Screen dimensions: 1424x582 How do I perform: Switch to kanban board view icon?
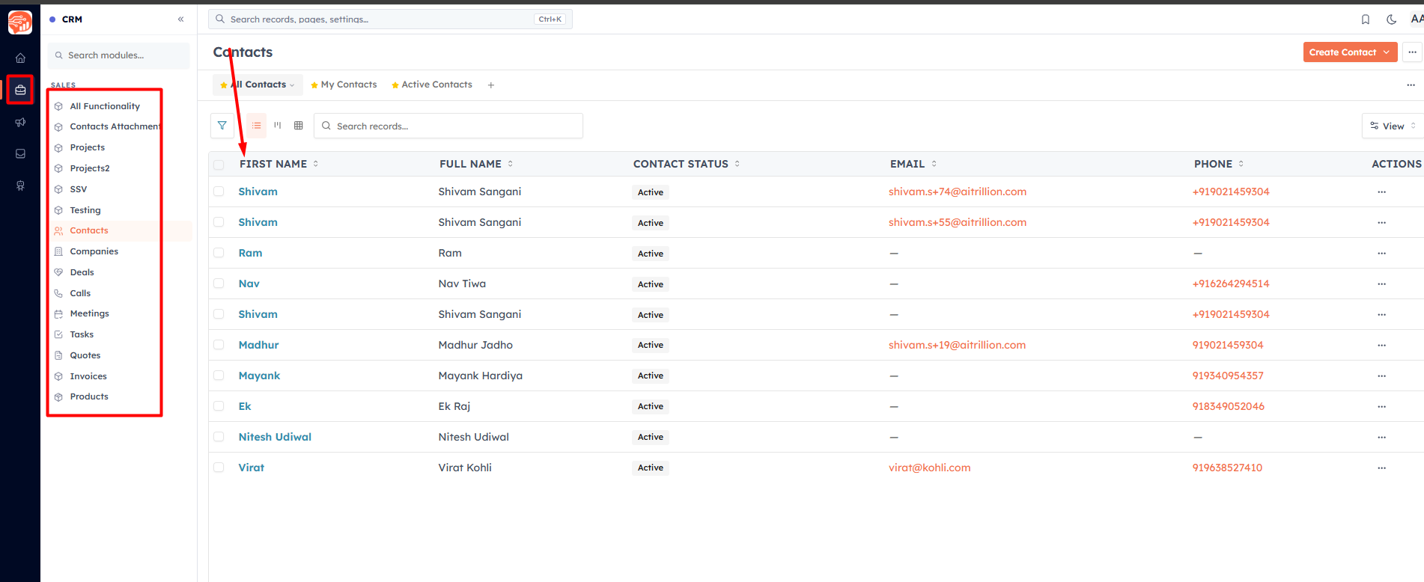point(278,126)
